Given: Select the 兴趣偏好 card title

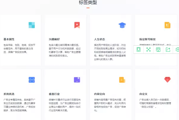Looking at the screenshot, I should pos(54,39).
